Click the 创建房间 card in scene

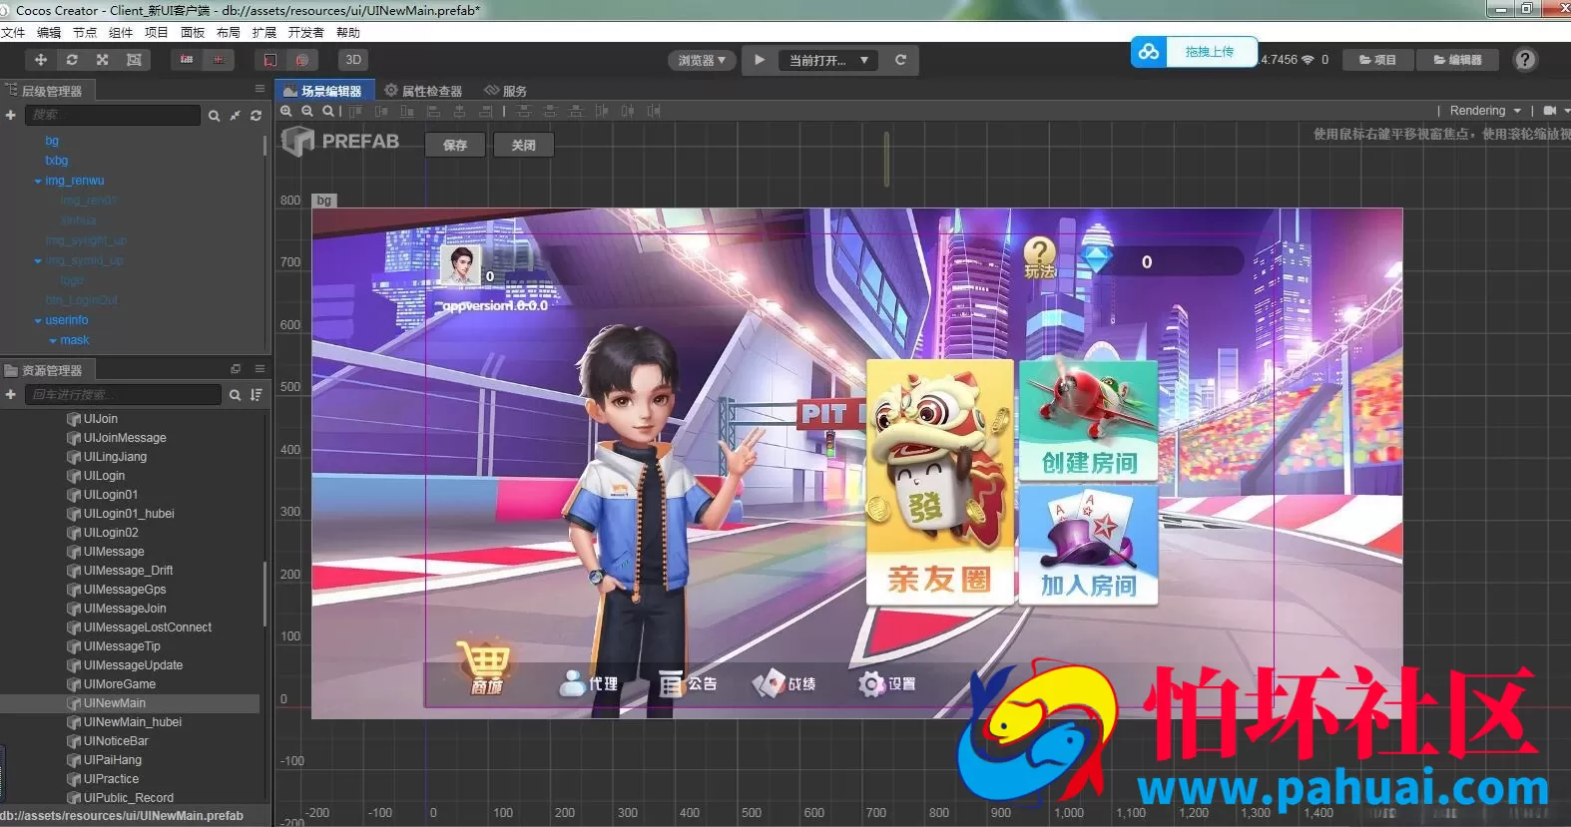[1089, 421]
